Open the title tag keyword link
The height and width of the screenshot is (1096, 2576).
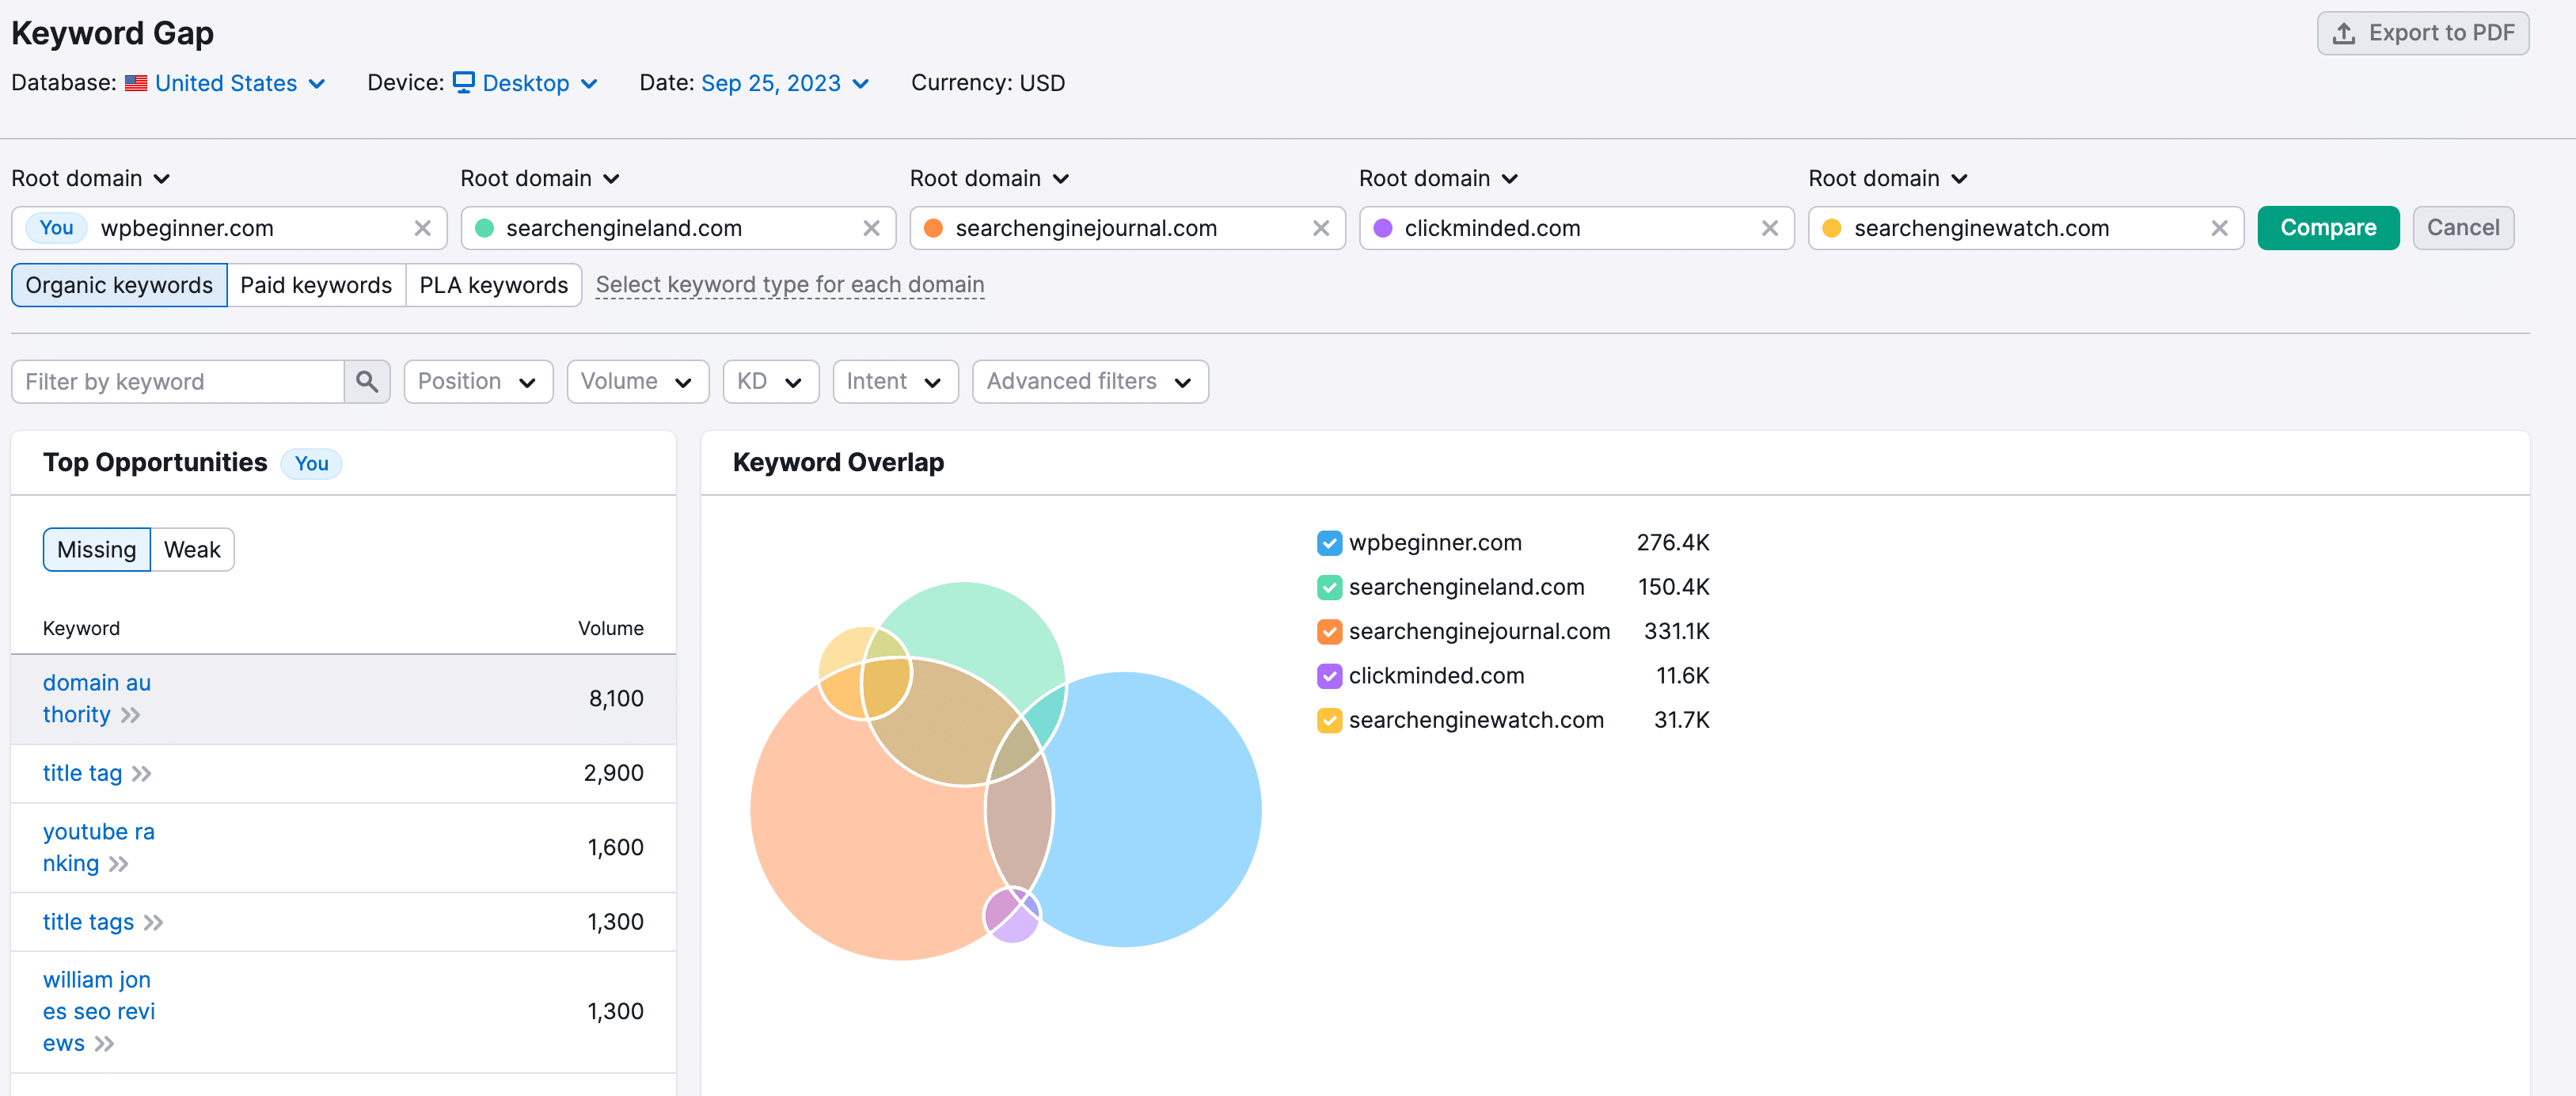click(82, 774)
